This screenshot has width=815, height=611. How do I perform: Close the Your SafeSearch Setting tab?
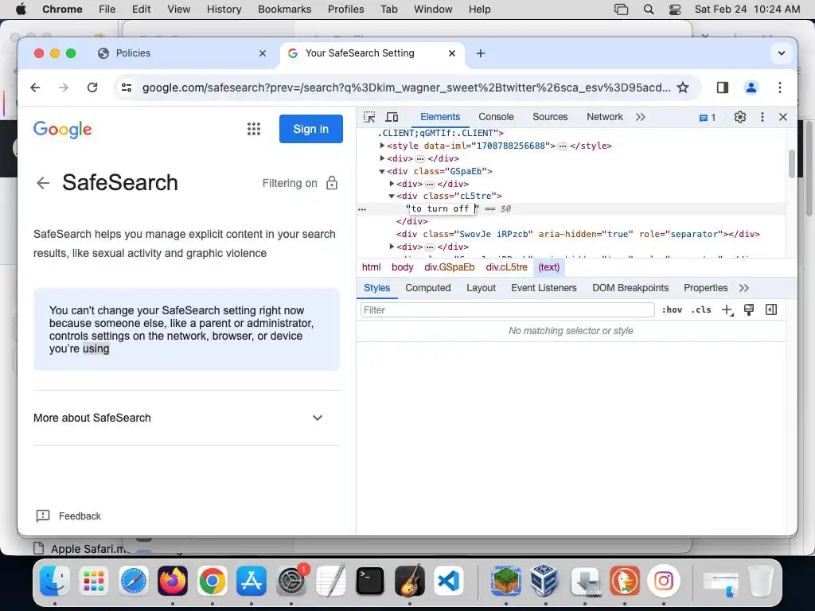coord(452,53)
